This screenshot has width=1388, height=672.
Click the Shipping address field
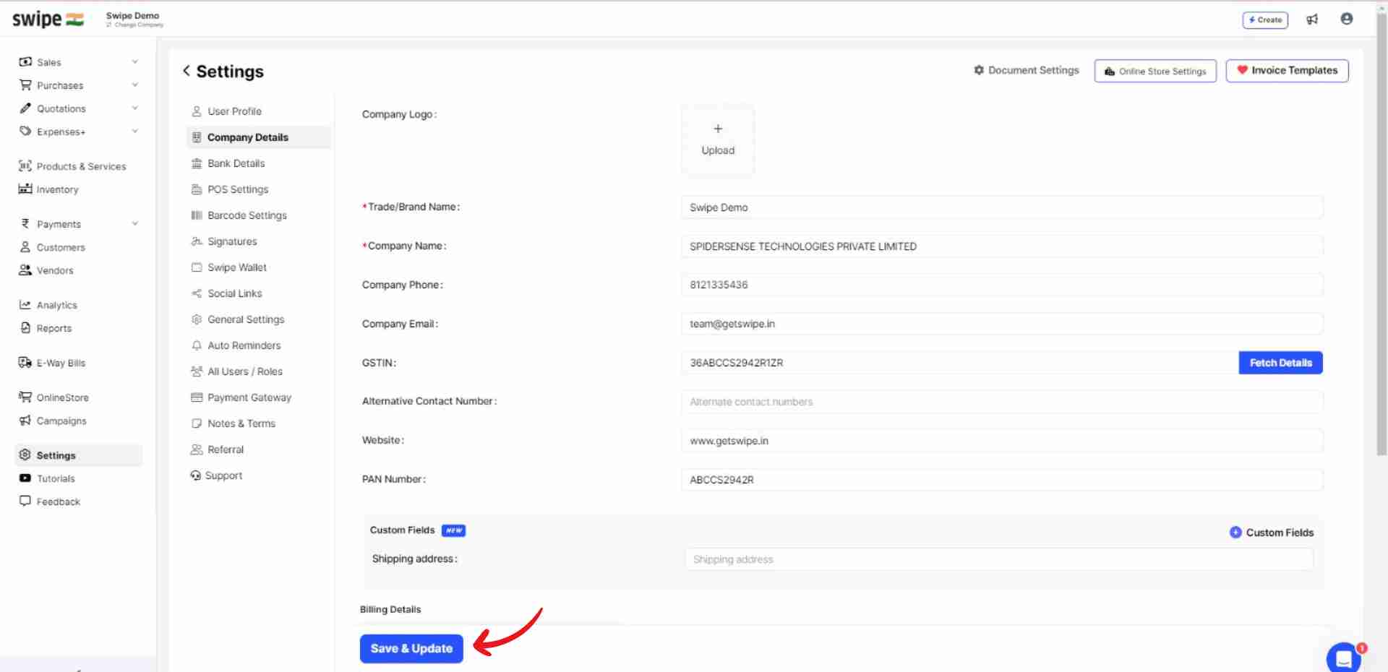click(999, 559)
